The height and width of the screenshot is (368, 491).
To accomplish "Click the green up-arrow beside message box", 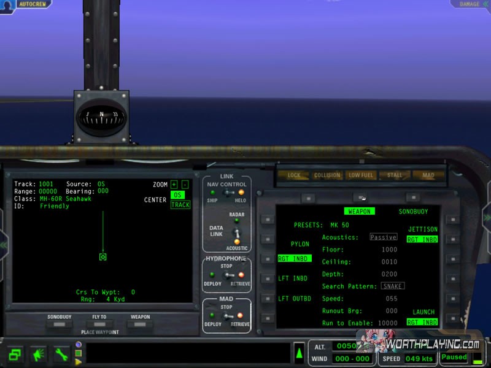I will [299, 353].
